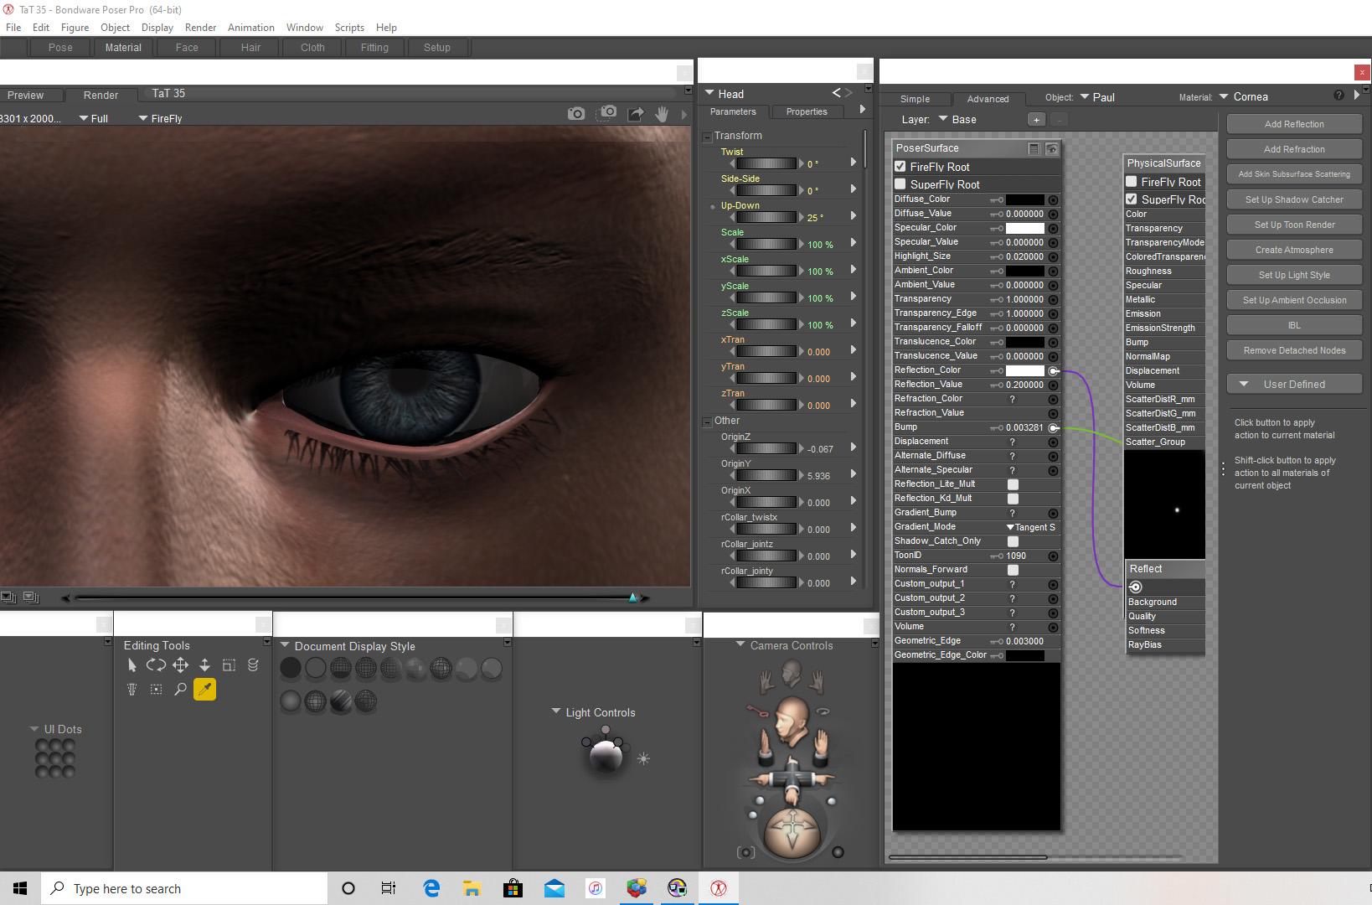
Task: Switch to the Pose room tab
Action: pos(60,48)
